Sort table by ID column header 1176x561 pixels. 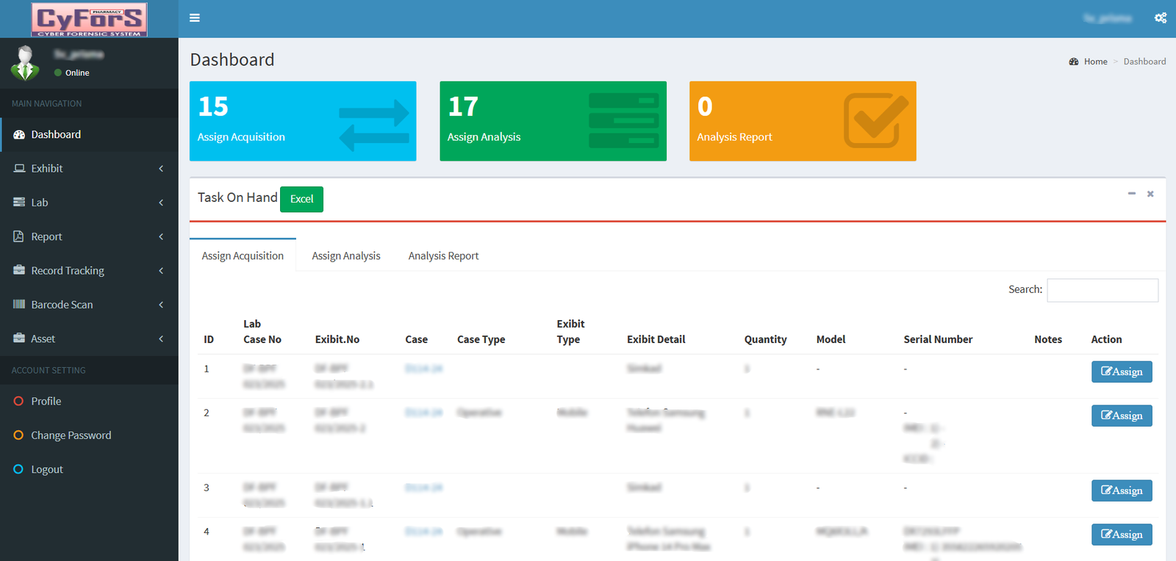click(209, 339)
